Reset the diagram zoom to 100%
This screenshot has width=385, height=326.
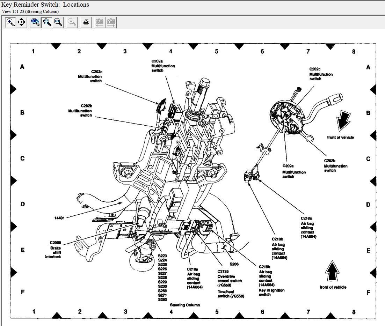click(x=35, y=22)
